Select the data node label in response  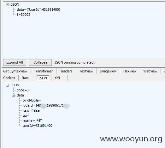[x=20, y=95]
